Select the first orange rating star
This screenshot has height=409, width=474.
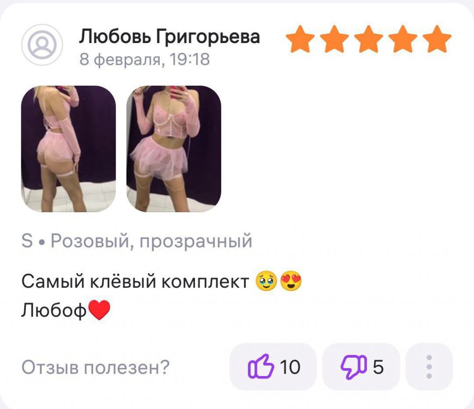coord(300,39)
